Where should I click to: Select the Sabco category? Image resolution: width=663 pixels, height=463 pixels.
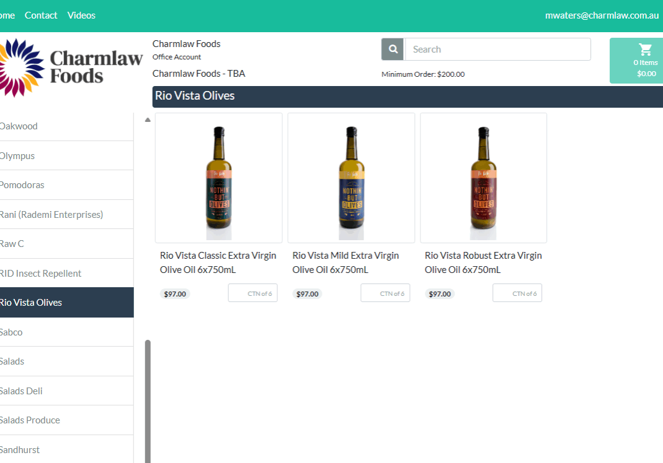point(66,332)
